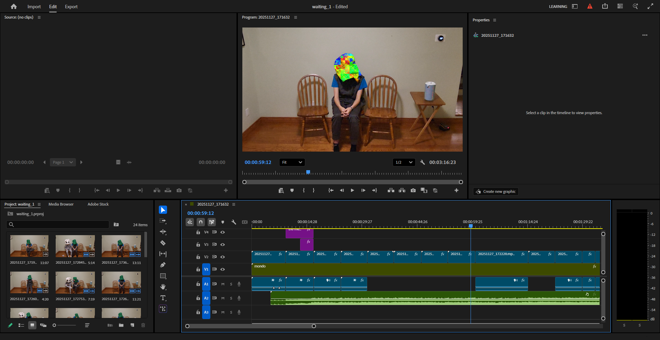The image size is (660, 340).
Task: Click the Create new graphic button
Action: (x=496, y=191)
